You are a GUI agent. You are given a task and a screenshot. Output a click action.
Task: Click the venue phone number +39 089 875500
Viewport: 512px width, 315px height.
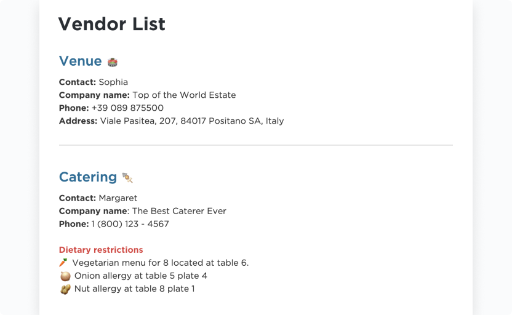click(x=127, y=108)
